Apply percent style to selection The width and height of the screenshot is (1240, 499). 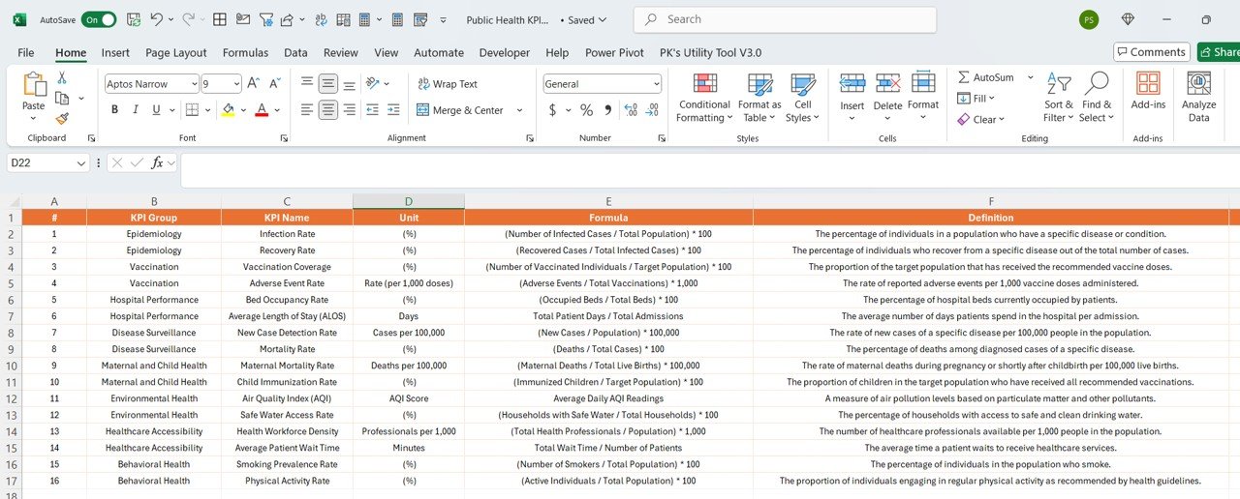[x=586, y=110]
